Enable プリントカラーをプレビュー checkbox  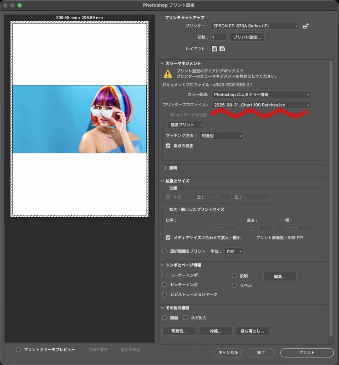[18, 350]
